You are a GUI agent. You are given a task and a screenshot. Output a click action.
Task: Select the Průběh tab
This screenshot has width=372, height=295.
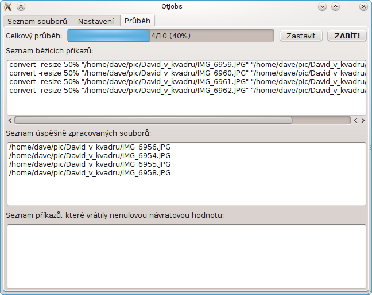137,21
